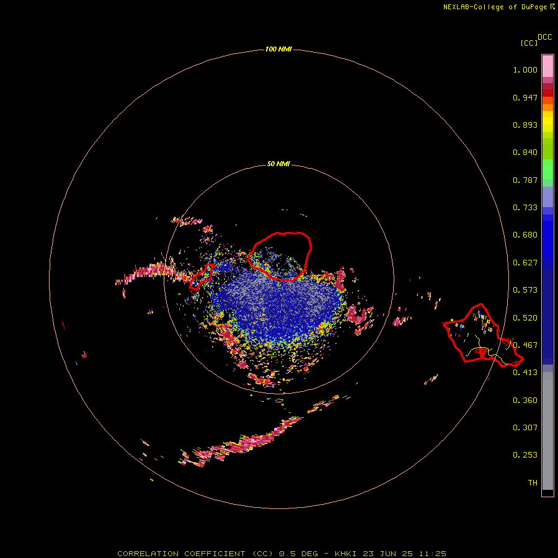Click the 0.413 scale value
This screenshot has width=558, height=558.
pyautogui.click(x=525, y=373)
